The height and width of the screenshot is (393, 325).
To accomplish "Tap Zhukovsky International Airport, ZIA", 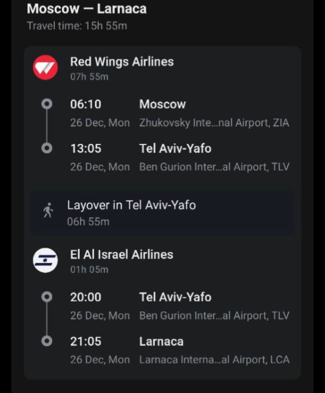I will 214,123.
